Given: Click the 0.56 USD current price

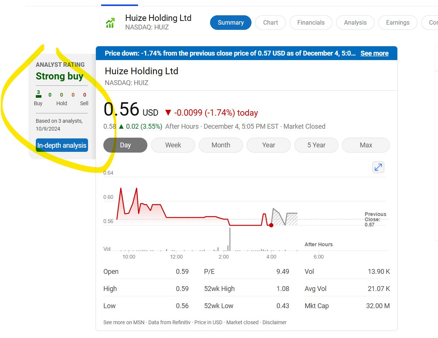Looking at the screenshot, I should (131, 110).
